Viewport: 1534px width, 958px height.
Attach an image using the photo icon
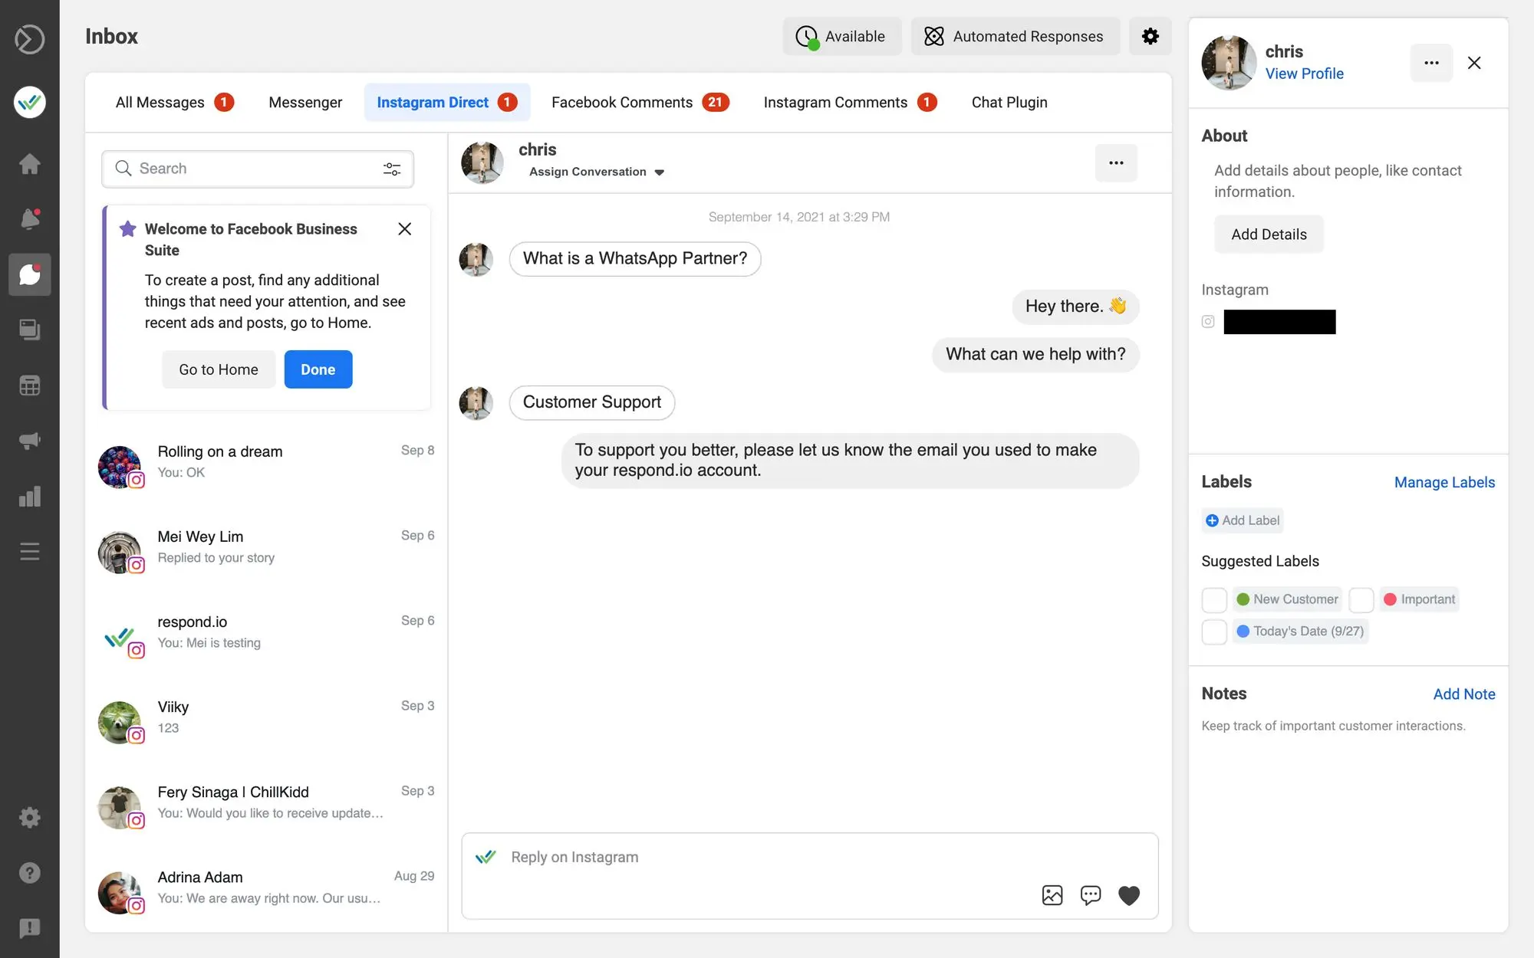[x=1052, y=895]
